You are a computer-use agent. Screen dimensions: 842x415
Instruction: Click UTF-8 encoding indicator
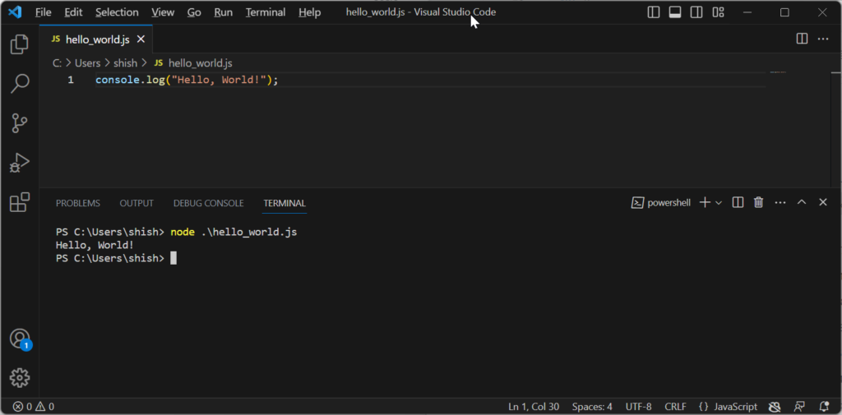point(638,407)
